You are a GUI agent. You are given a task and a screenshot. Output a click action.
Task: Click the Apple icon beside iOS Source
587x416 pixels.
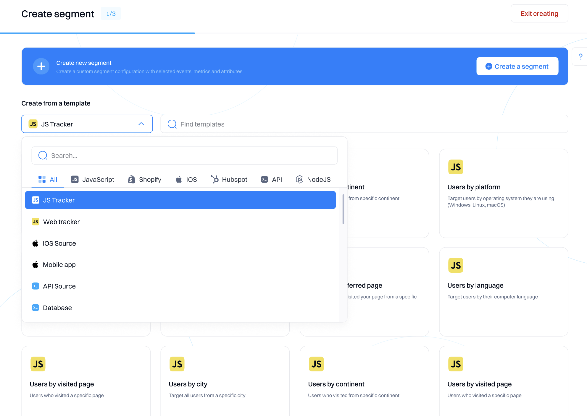click(x=36, y=243)
